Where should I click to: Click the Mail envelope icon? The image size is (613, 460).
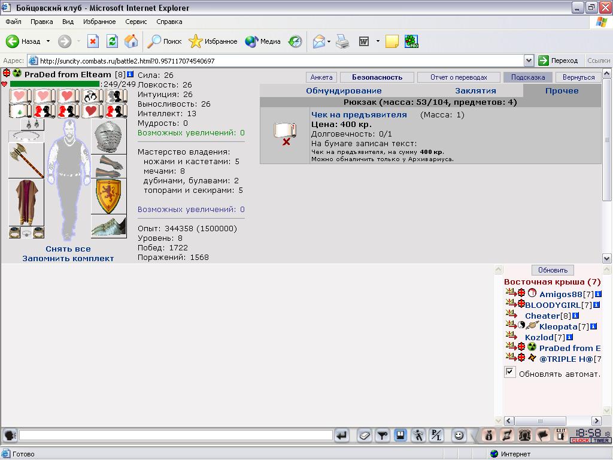coord(318,41)
